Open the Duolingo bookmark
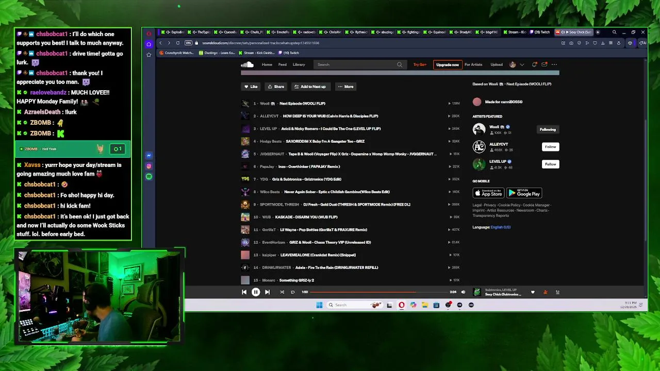This screenshot has height=371, width=660. point(217,53)
